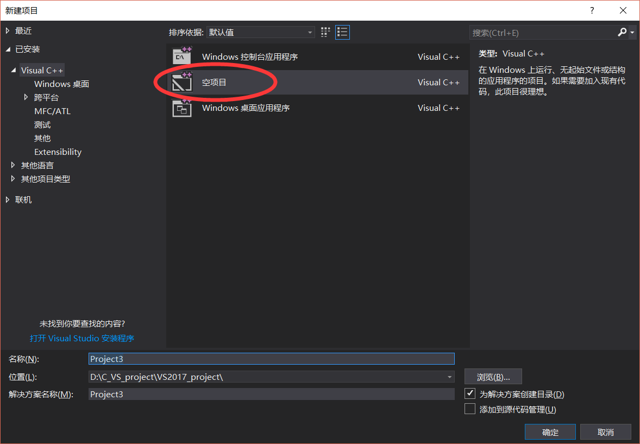Screen dimensions: 640x444
Task: Expand the 最近 (Recent) node
Action: coord(8,30)
